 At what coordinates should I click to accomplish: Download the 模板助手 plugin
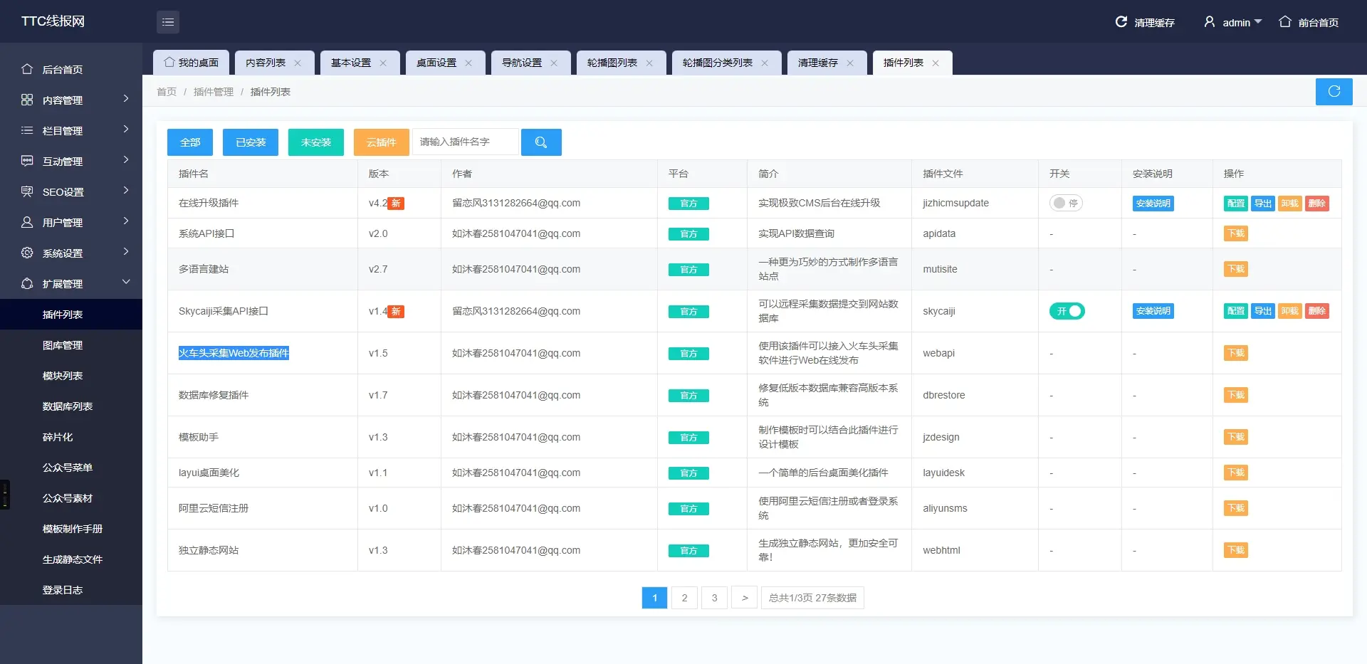click(1235, 437)
